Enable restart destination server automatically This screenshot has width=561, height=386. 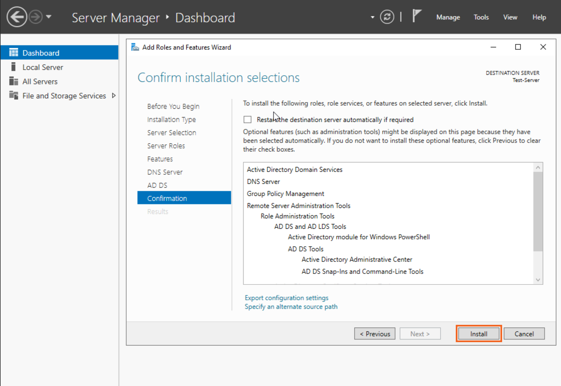pyautogui.click(x=247, y=120)
